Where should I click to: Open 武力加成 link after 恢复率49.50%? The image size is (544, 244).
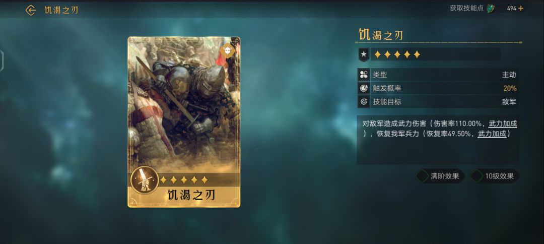click(492, 134)
